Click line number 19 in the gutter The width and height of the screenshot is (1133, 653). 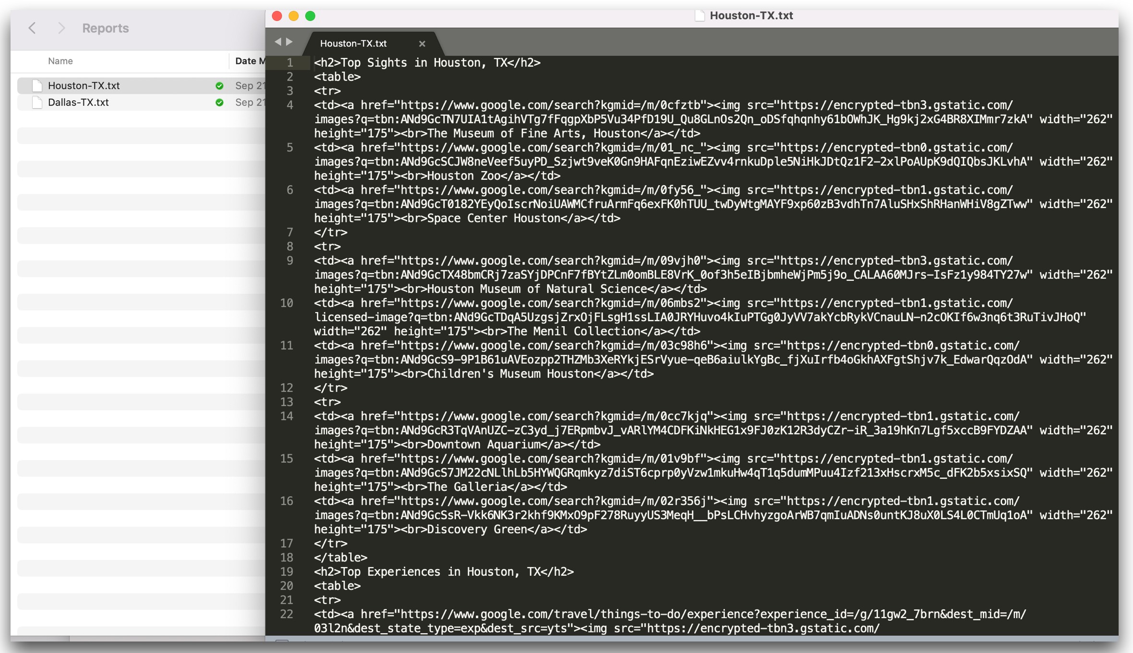click(286, 571)
